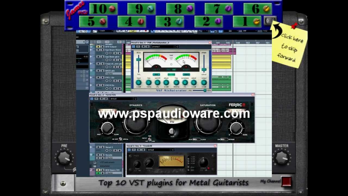Image resolution: width=348 pixels, height=196 pixels.
Task: Click the output knob in TesslaSE
Action: [x=204, y=163]
